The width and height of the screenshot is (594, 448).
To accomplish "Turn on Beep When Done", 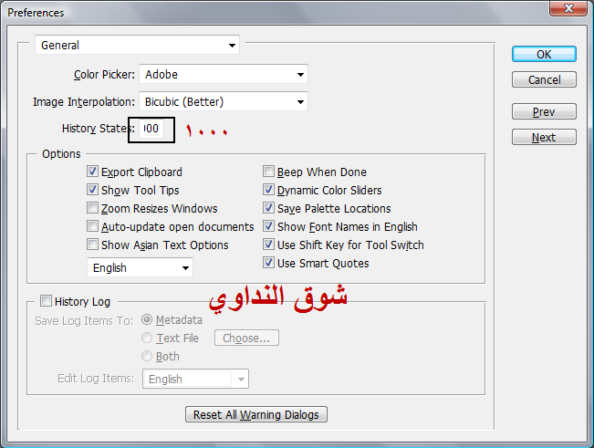I will pos(269,172).
